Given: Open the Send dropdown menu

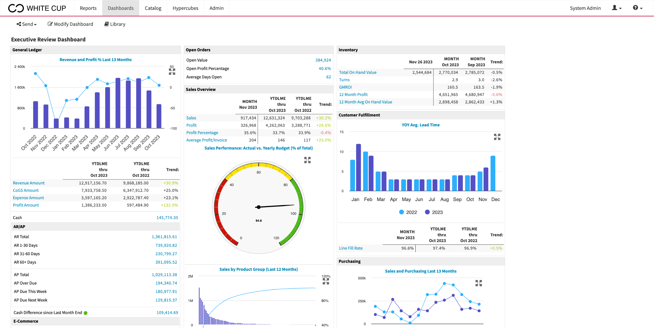Looking at the screenshot, I should [27, 24].
